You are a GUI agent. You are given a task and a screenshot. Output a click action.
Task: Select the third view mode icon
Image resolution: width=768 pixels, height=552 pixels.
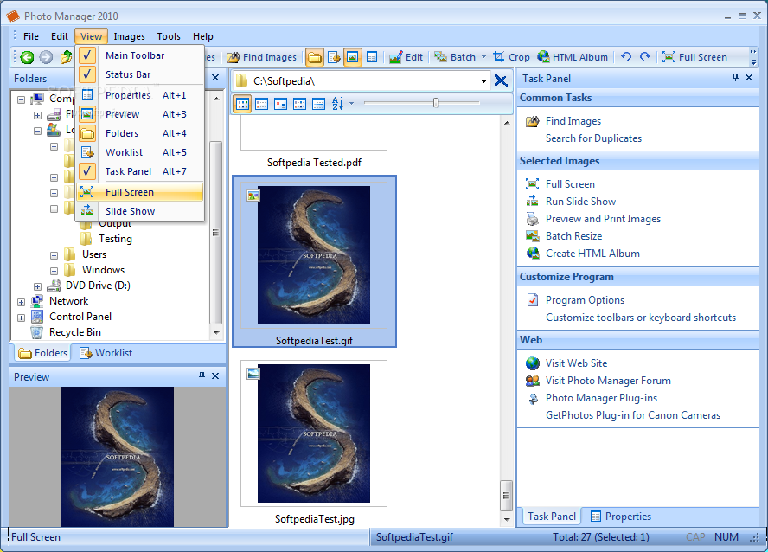tap(281, 104)
